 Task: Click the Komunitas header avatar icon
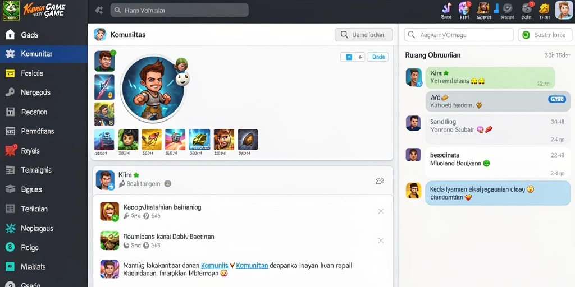coord(100,34)
